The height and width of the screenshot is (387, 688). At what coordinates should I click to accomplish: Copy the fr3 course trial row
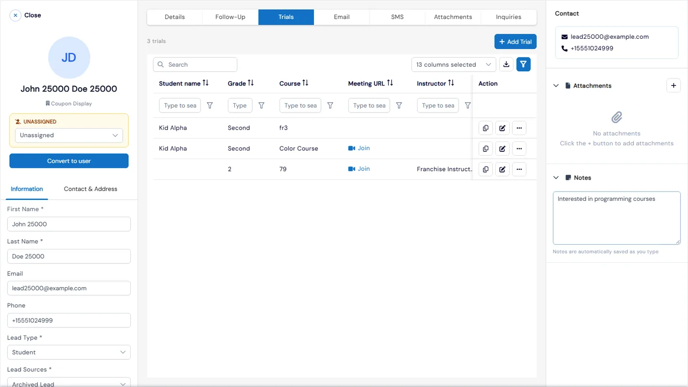point(486,128)
